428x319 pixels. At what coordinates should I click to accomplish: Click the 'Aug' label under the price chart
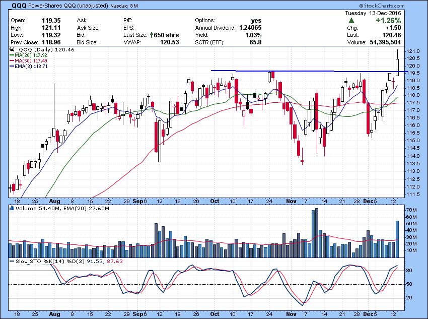click(x=54, y=201)
